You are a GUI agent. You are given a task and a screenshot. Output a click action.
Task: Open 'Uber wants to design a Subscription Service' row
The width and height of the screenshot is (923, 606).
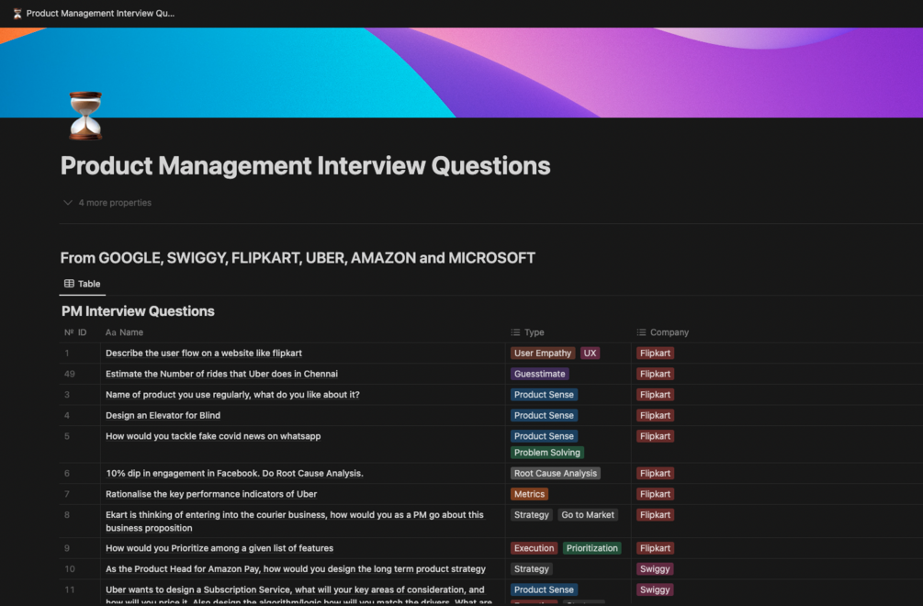pyautogui.click(x=298, y=595)
